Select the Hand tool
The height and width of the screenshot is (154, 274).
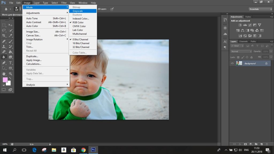click(4, 74)
